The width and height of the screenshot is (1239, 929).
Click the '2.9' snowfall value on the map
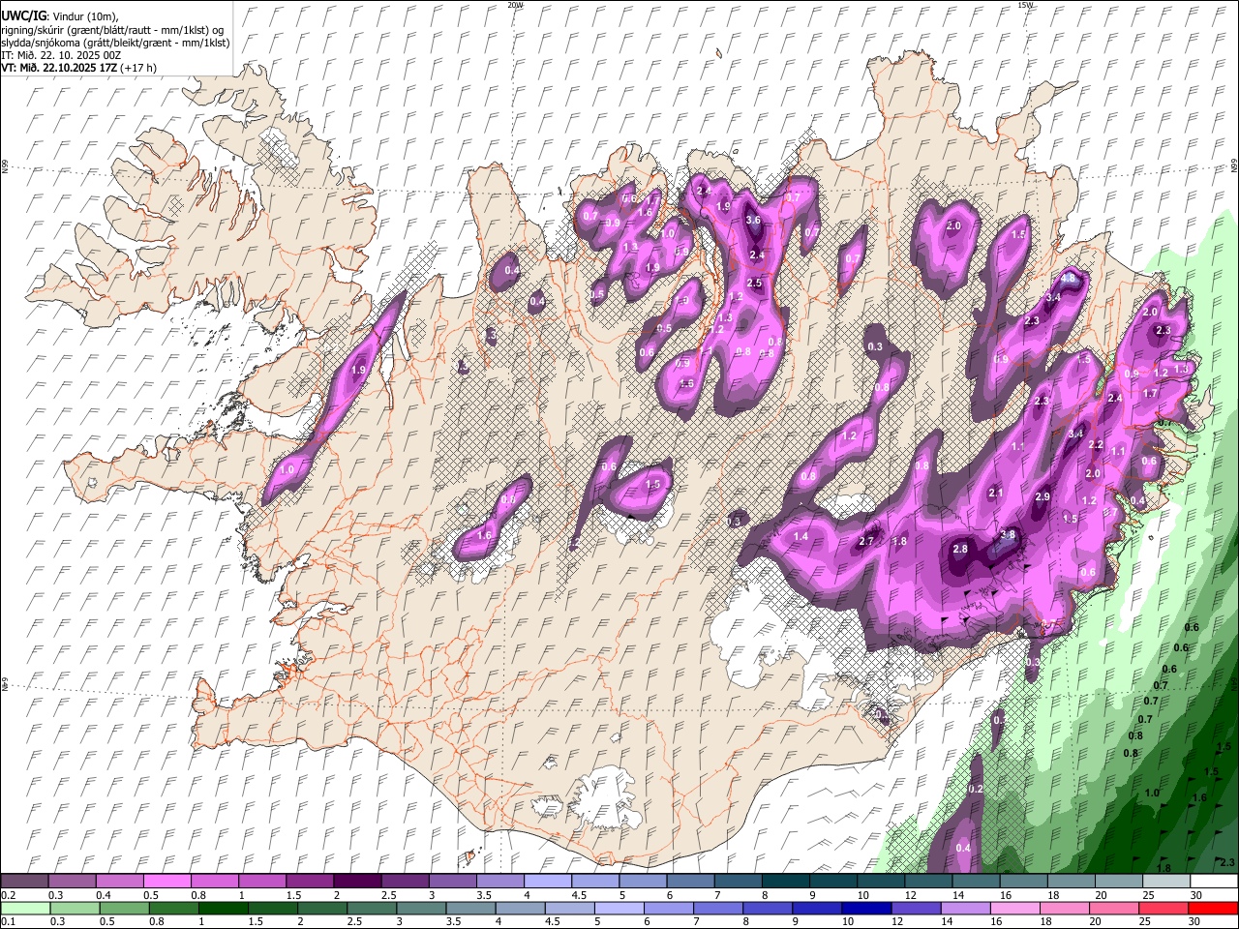[1043, 496]
